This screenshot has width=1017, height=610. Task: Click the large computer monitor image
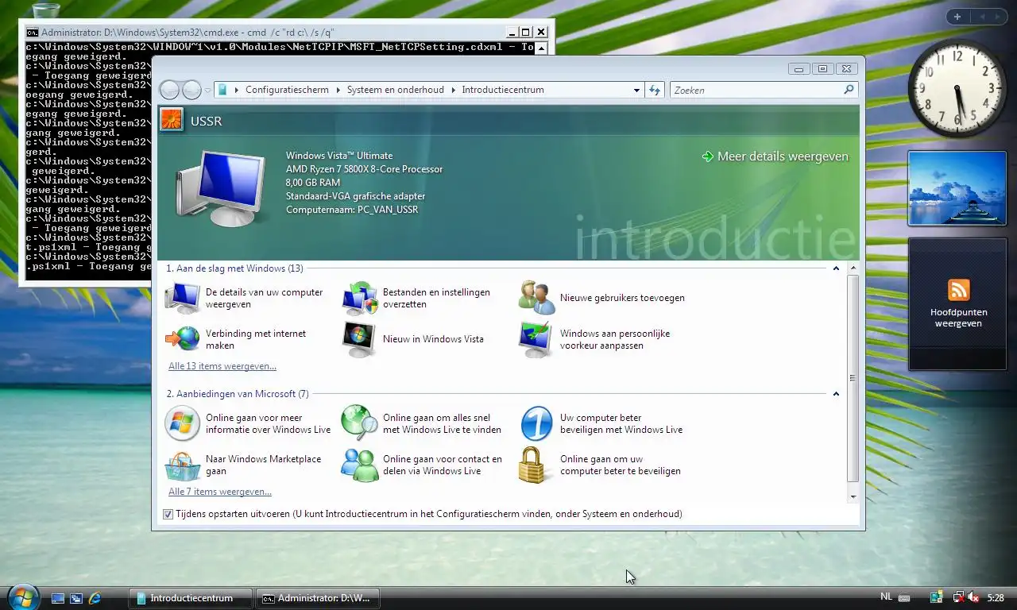220,187
